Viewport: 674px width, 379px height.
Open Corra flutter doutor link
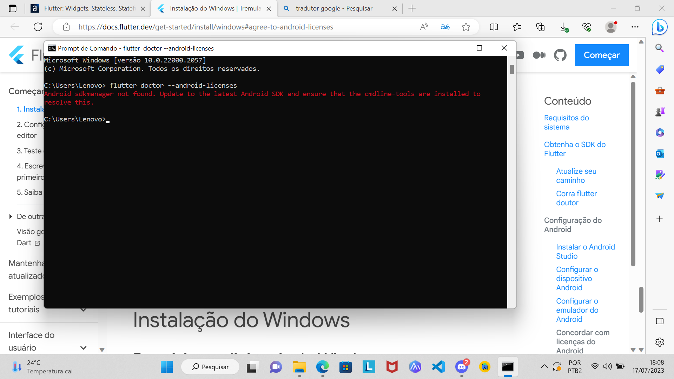[x=576, y=198]
